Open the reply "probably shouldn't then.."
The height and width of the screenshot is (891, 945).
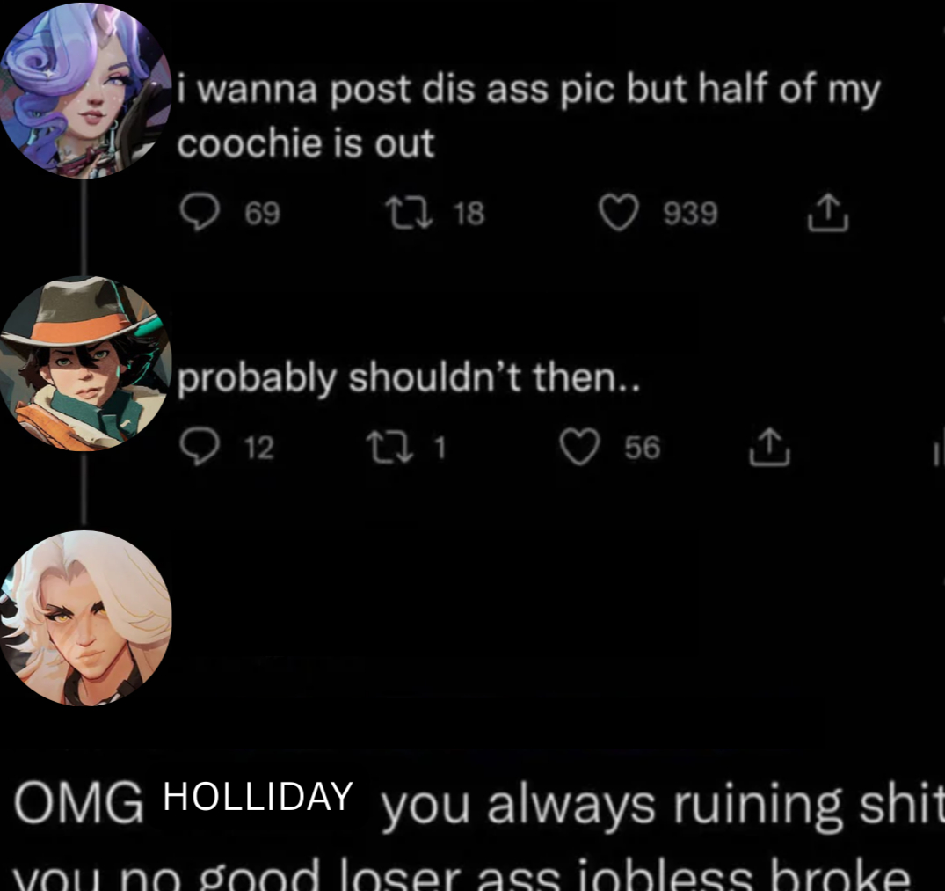point(408,378)
